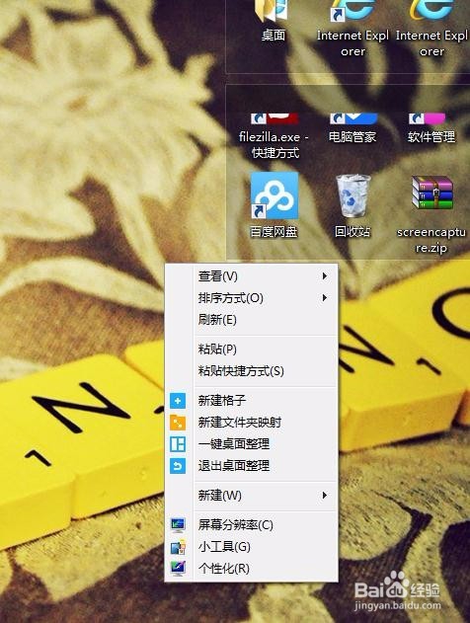The width and height of the screenshot is (470, 623).
Task: Choose 新建格子 menu entry
Action: click(252, 401)
